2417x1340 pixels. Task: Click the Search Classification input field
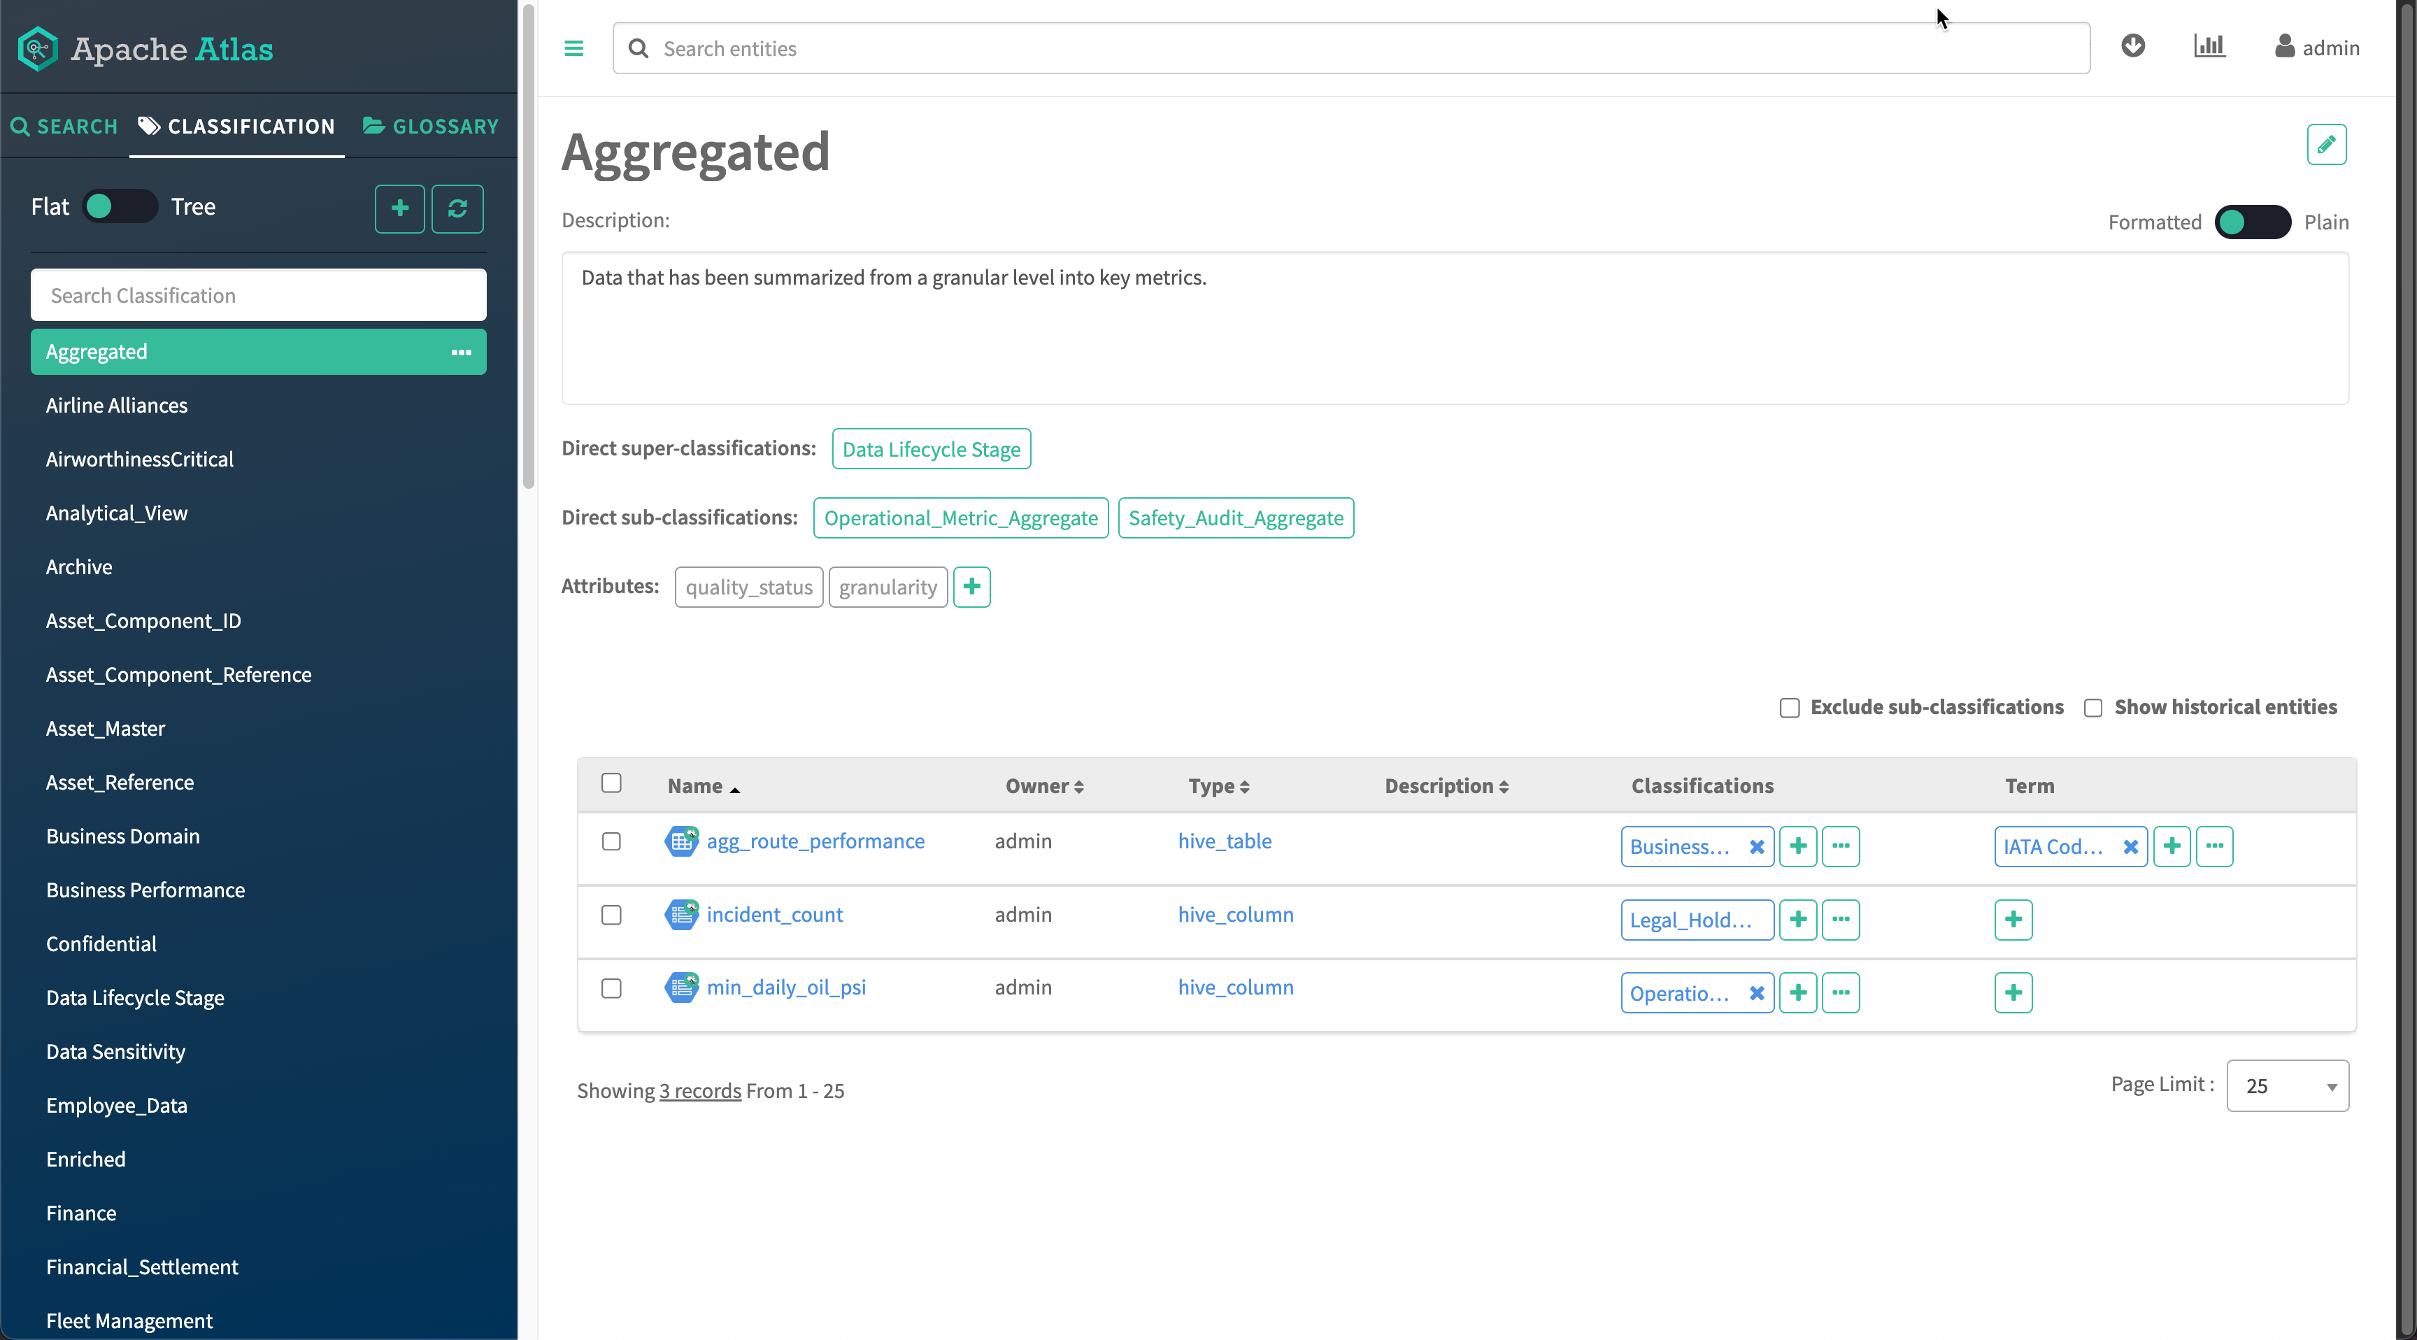coord(258,296)
